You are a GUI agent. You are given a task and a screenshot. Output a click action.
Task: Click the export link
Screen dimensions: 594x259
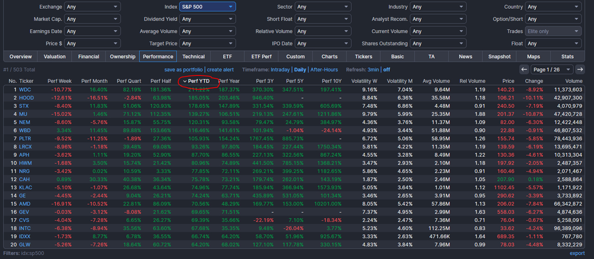point(577,253)
